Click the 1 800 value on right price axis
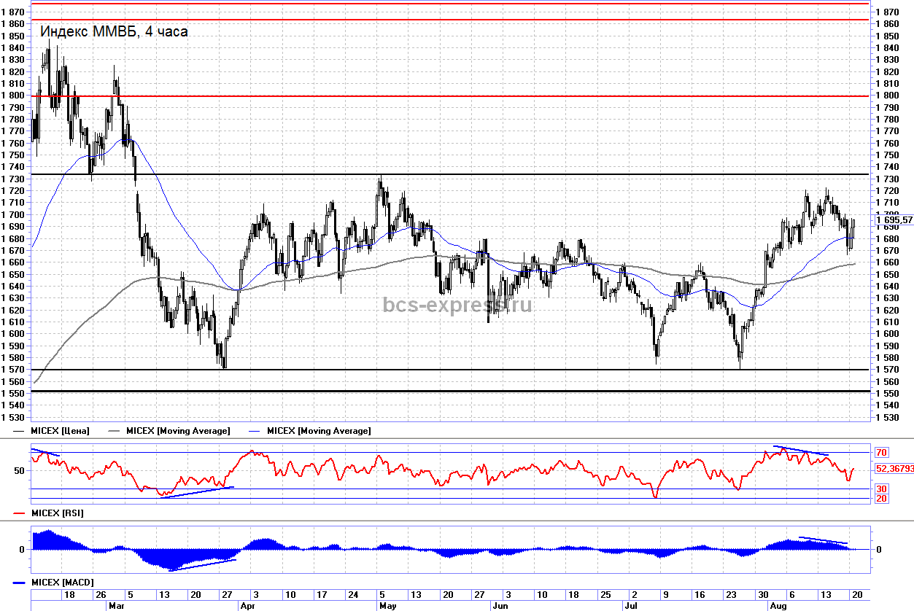The height and width of the screenshot is (611, 914). tap(888, 96)
